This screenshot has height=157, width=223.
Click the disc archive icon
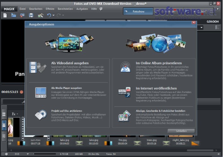(41, 115)
